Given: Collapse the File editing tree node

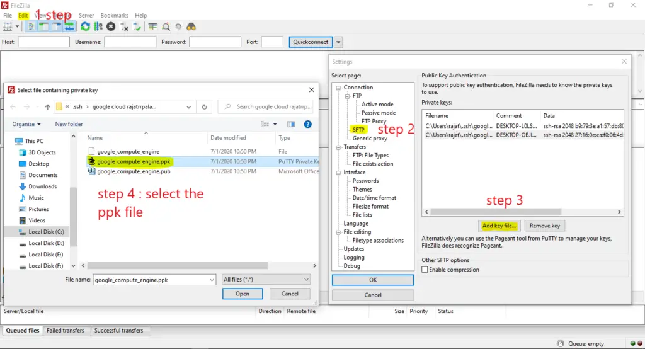Looking at the screenshot, I should coord(338,232).
